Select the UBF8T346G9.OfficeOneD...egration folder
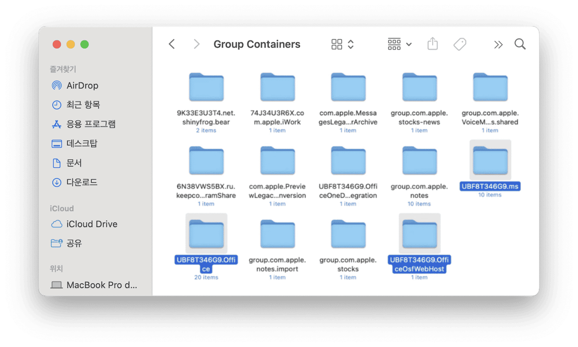 point(348,161)
